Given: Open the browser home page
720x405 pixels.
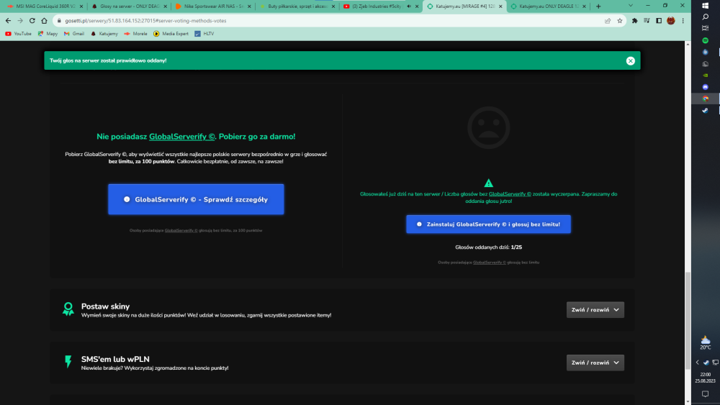Looking at the screenshot, I should [x=44, y=21].
